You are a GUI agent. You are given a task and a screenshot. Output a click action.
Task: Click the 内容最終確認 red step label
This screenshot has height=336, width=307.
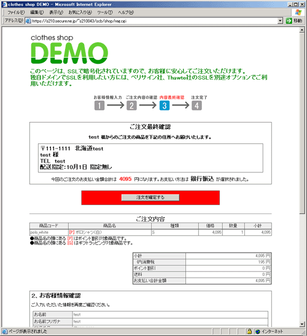coord(172,97)
